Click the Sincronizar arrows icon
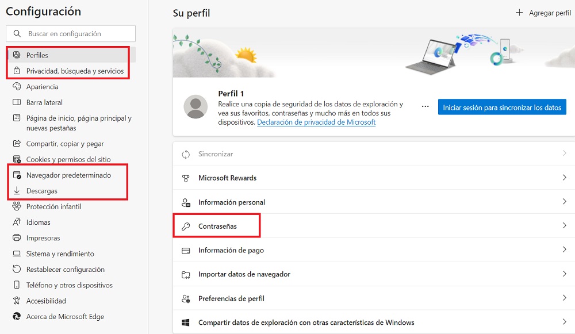575x334 pixels. (186, 154)
